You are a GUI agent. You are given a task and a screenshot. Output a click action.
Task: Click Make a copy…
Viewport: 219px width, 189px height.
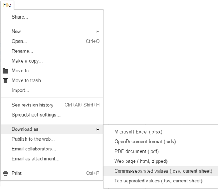tap(27, 61)
